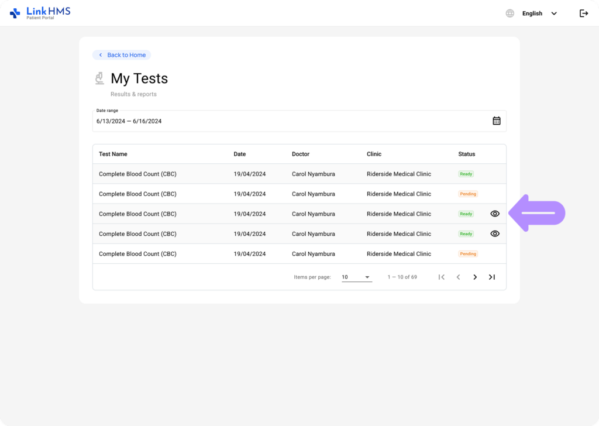Jump to the last page of results
The image size is (599, 426).
pos(491,277)
